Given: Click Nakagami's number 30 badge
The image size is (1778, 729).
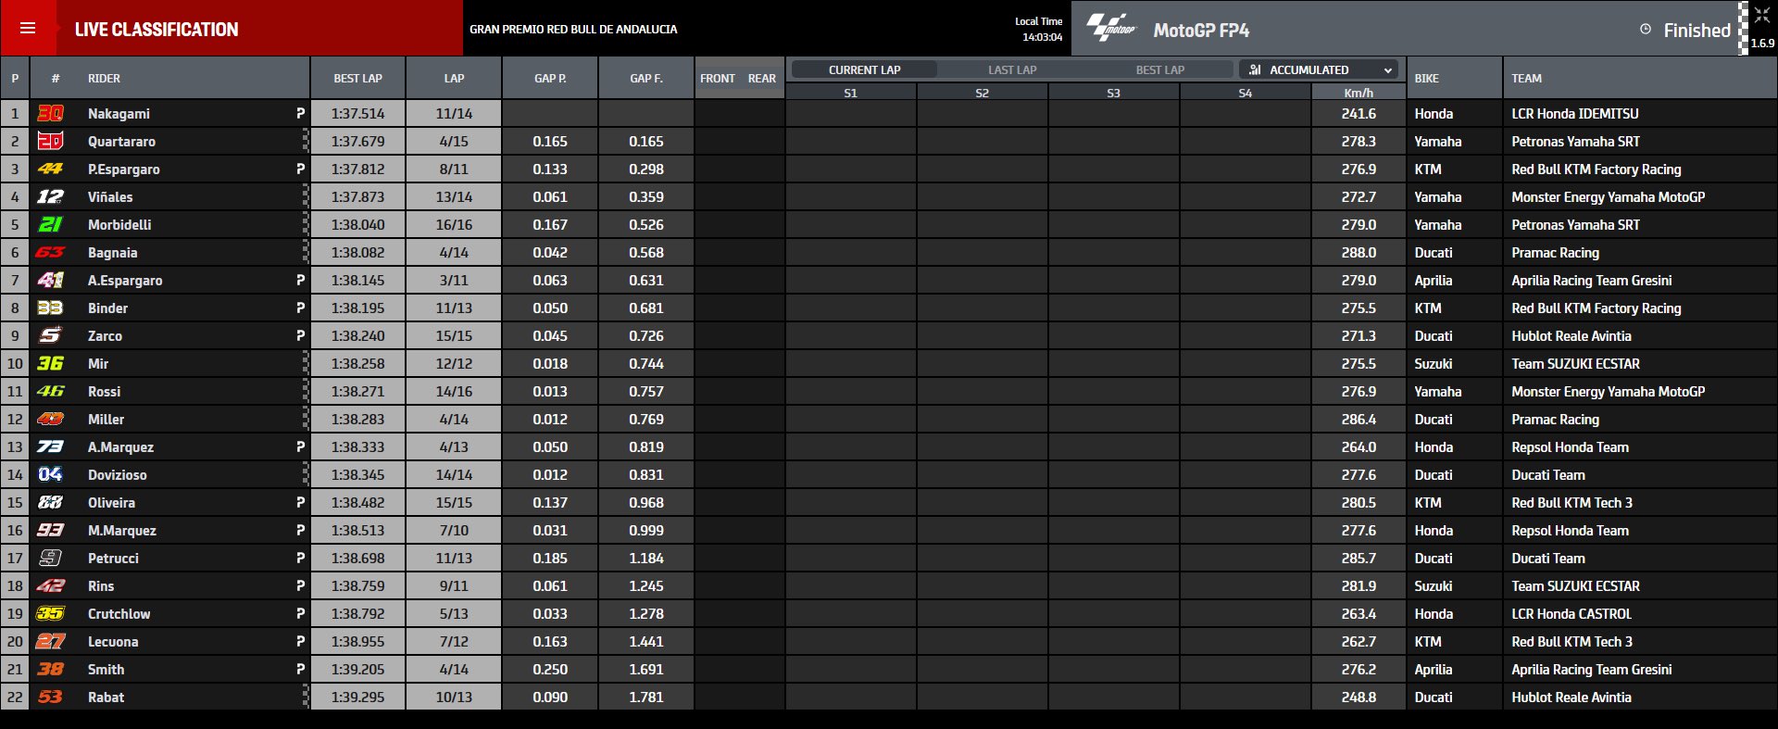Looking at the screenshot, I should point(50,113).
